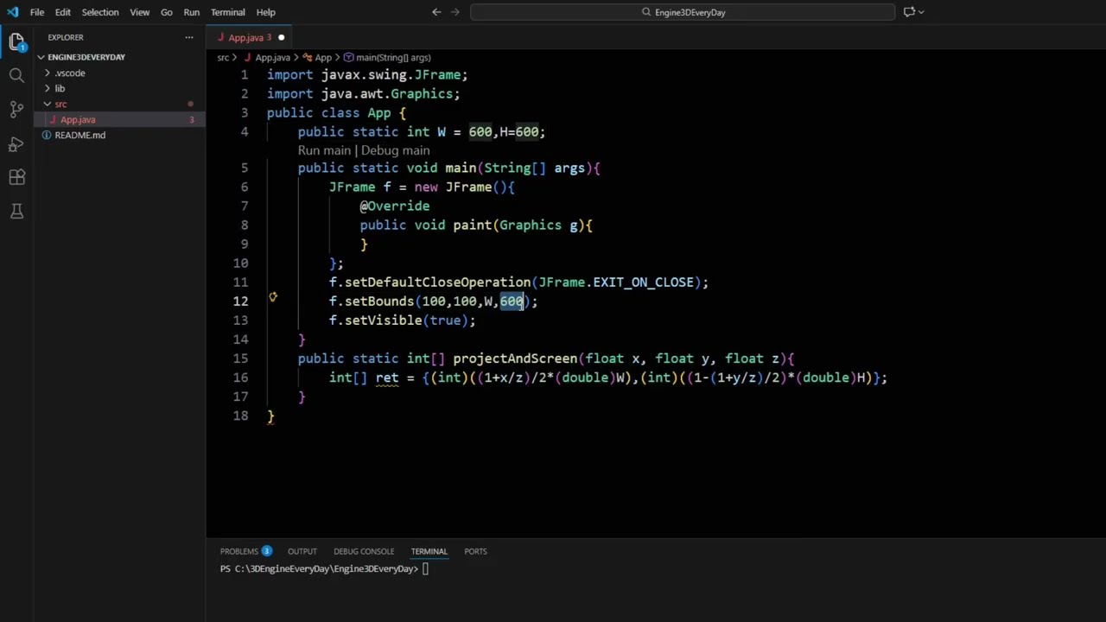Click java.awt.Graphics import on line 2
The height and width of the screenshot is (622, 1106).
tap(387, 94)
